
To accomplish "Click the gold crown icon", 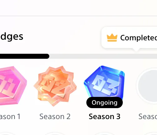I will point(112,37).
